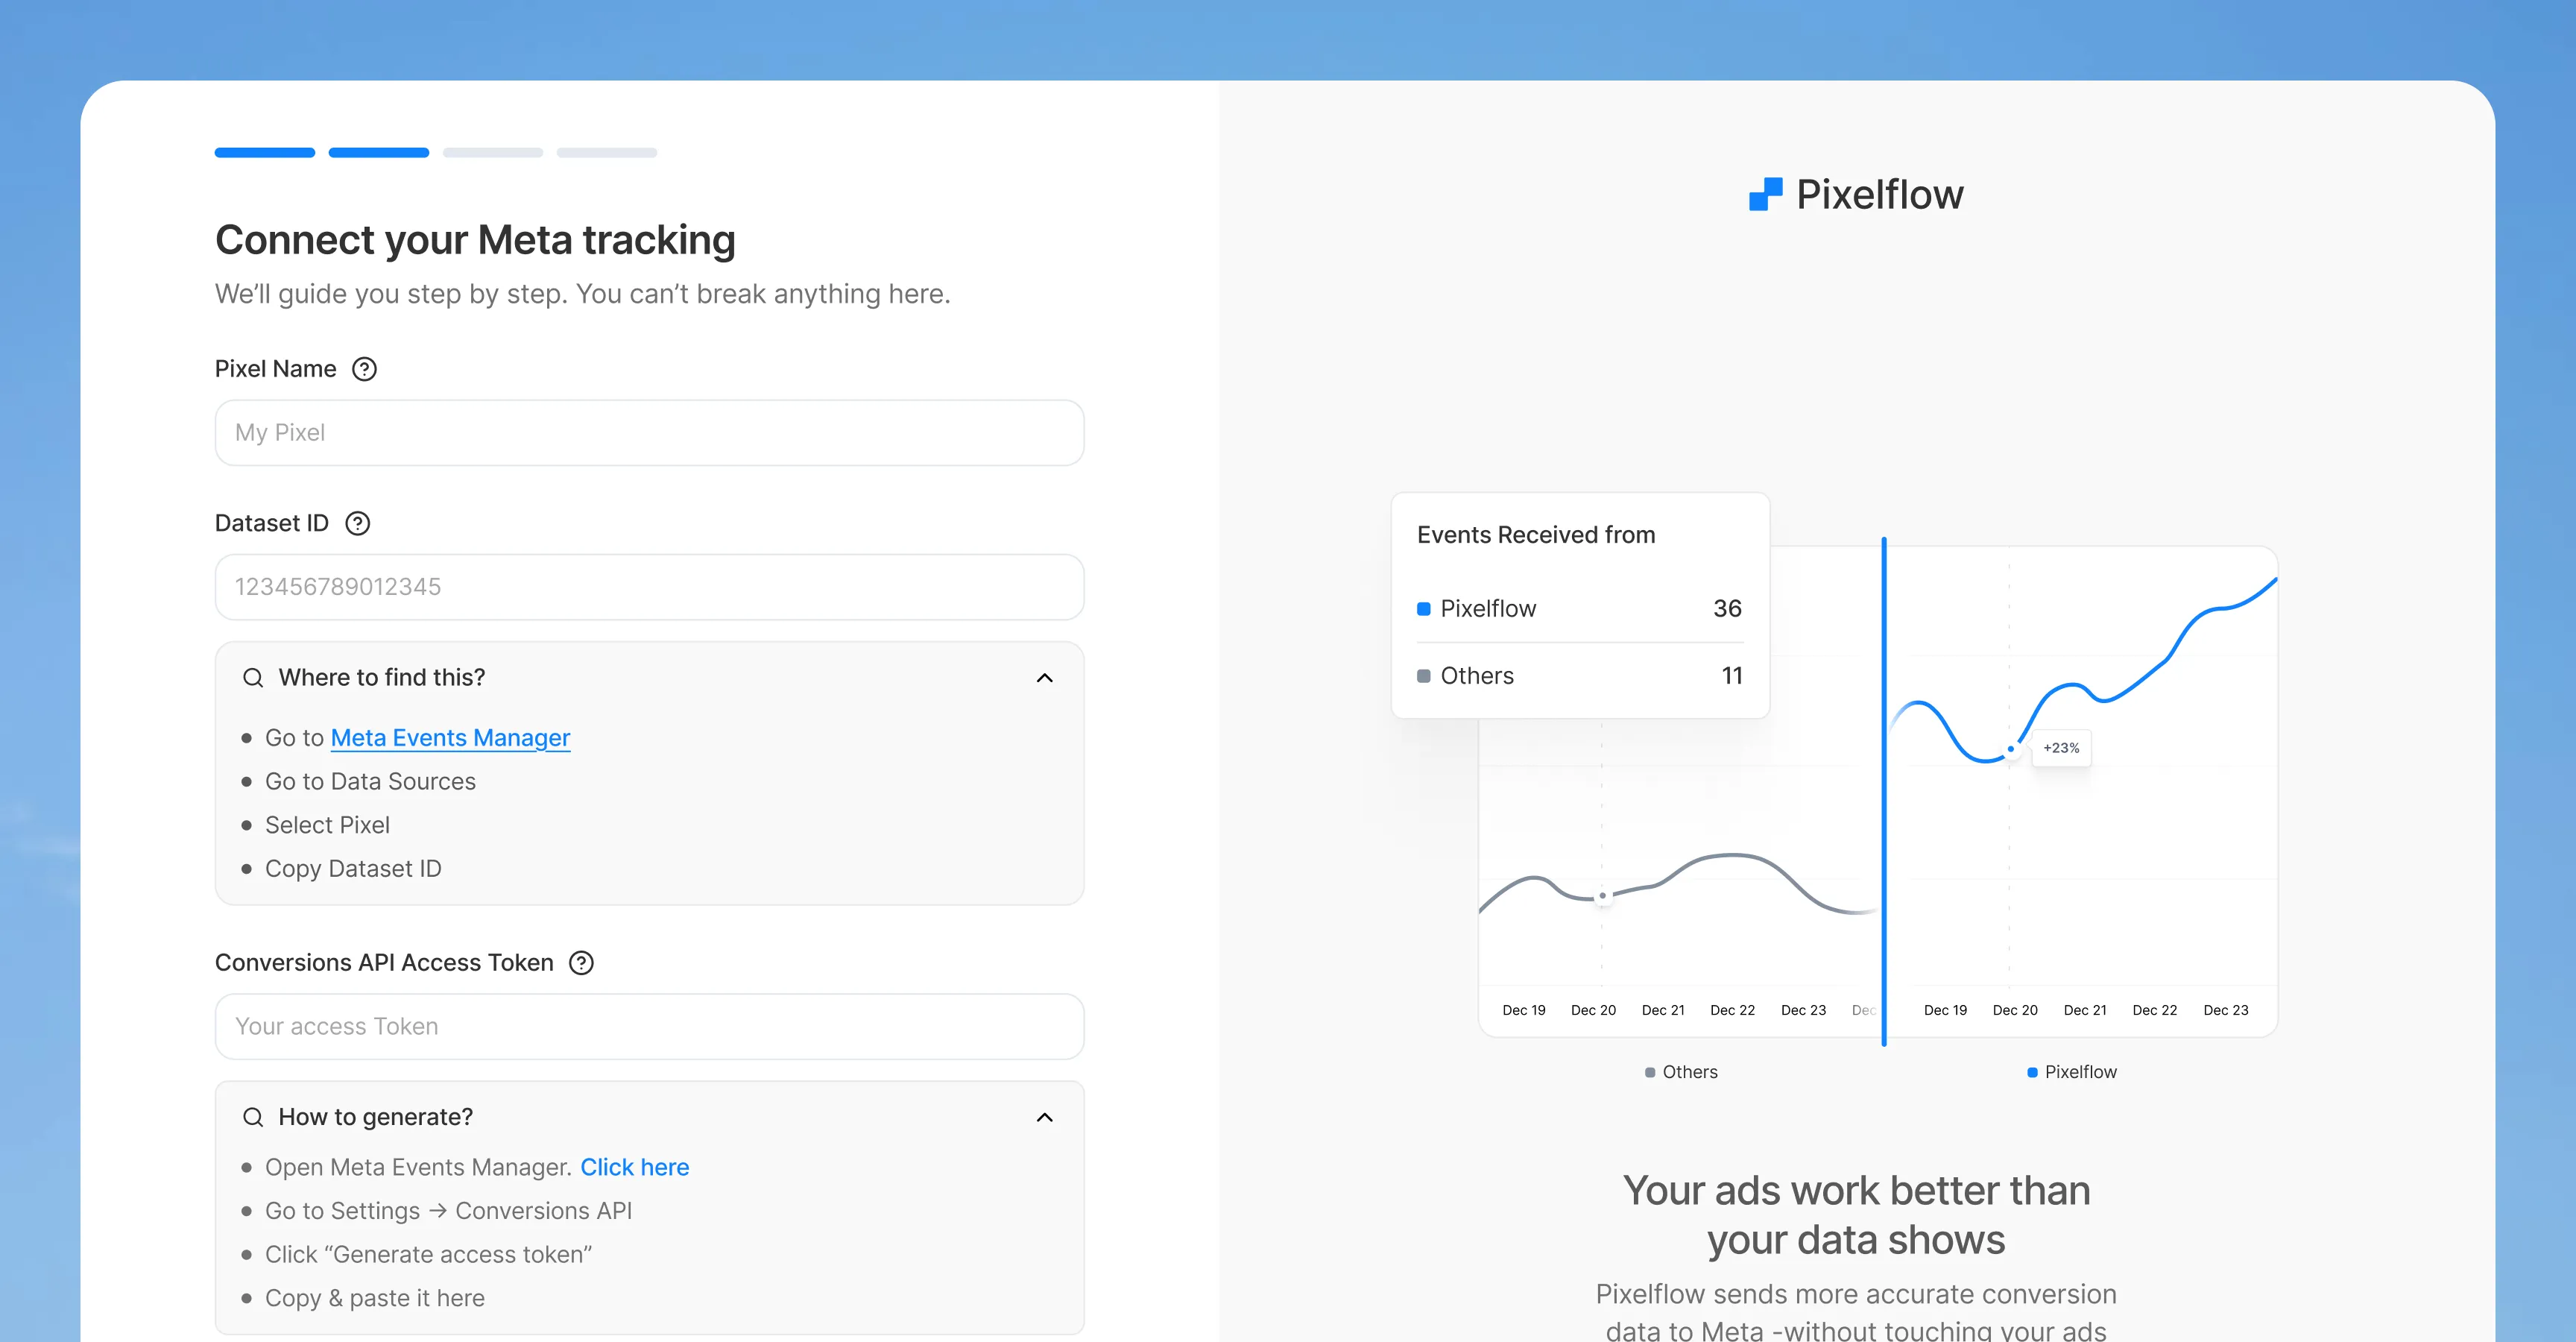This screenshot has width=2576, height=1342.
Task: Select the third progress step indicator
Action: pos(492,152)
